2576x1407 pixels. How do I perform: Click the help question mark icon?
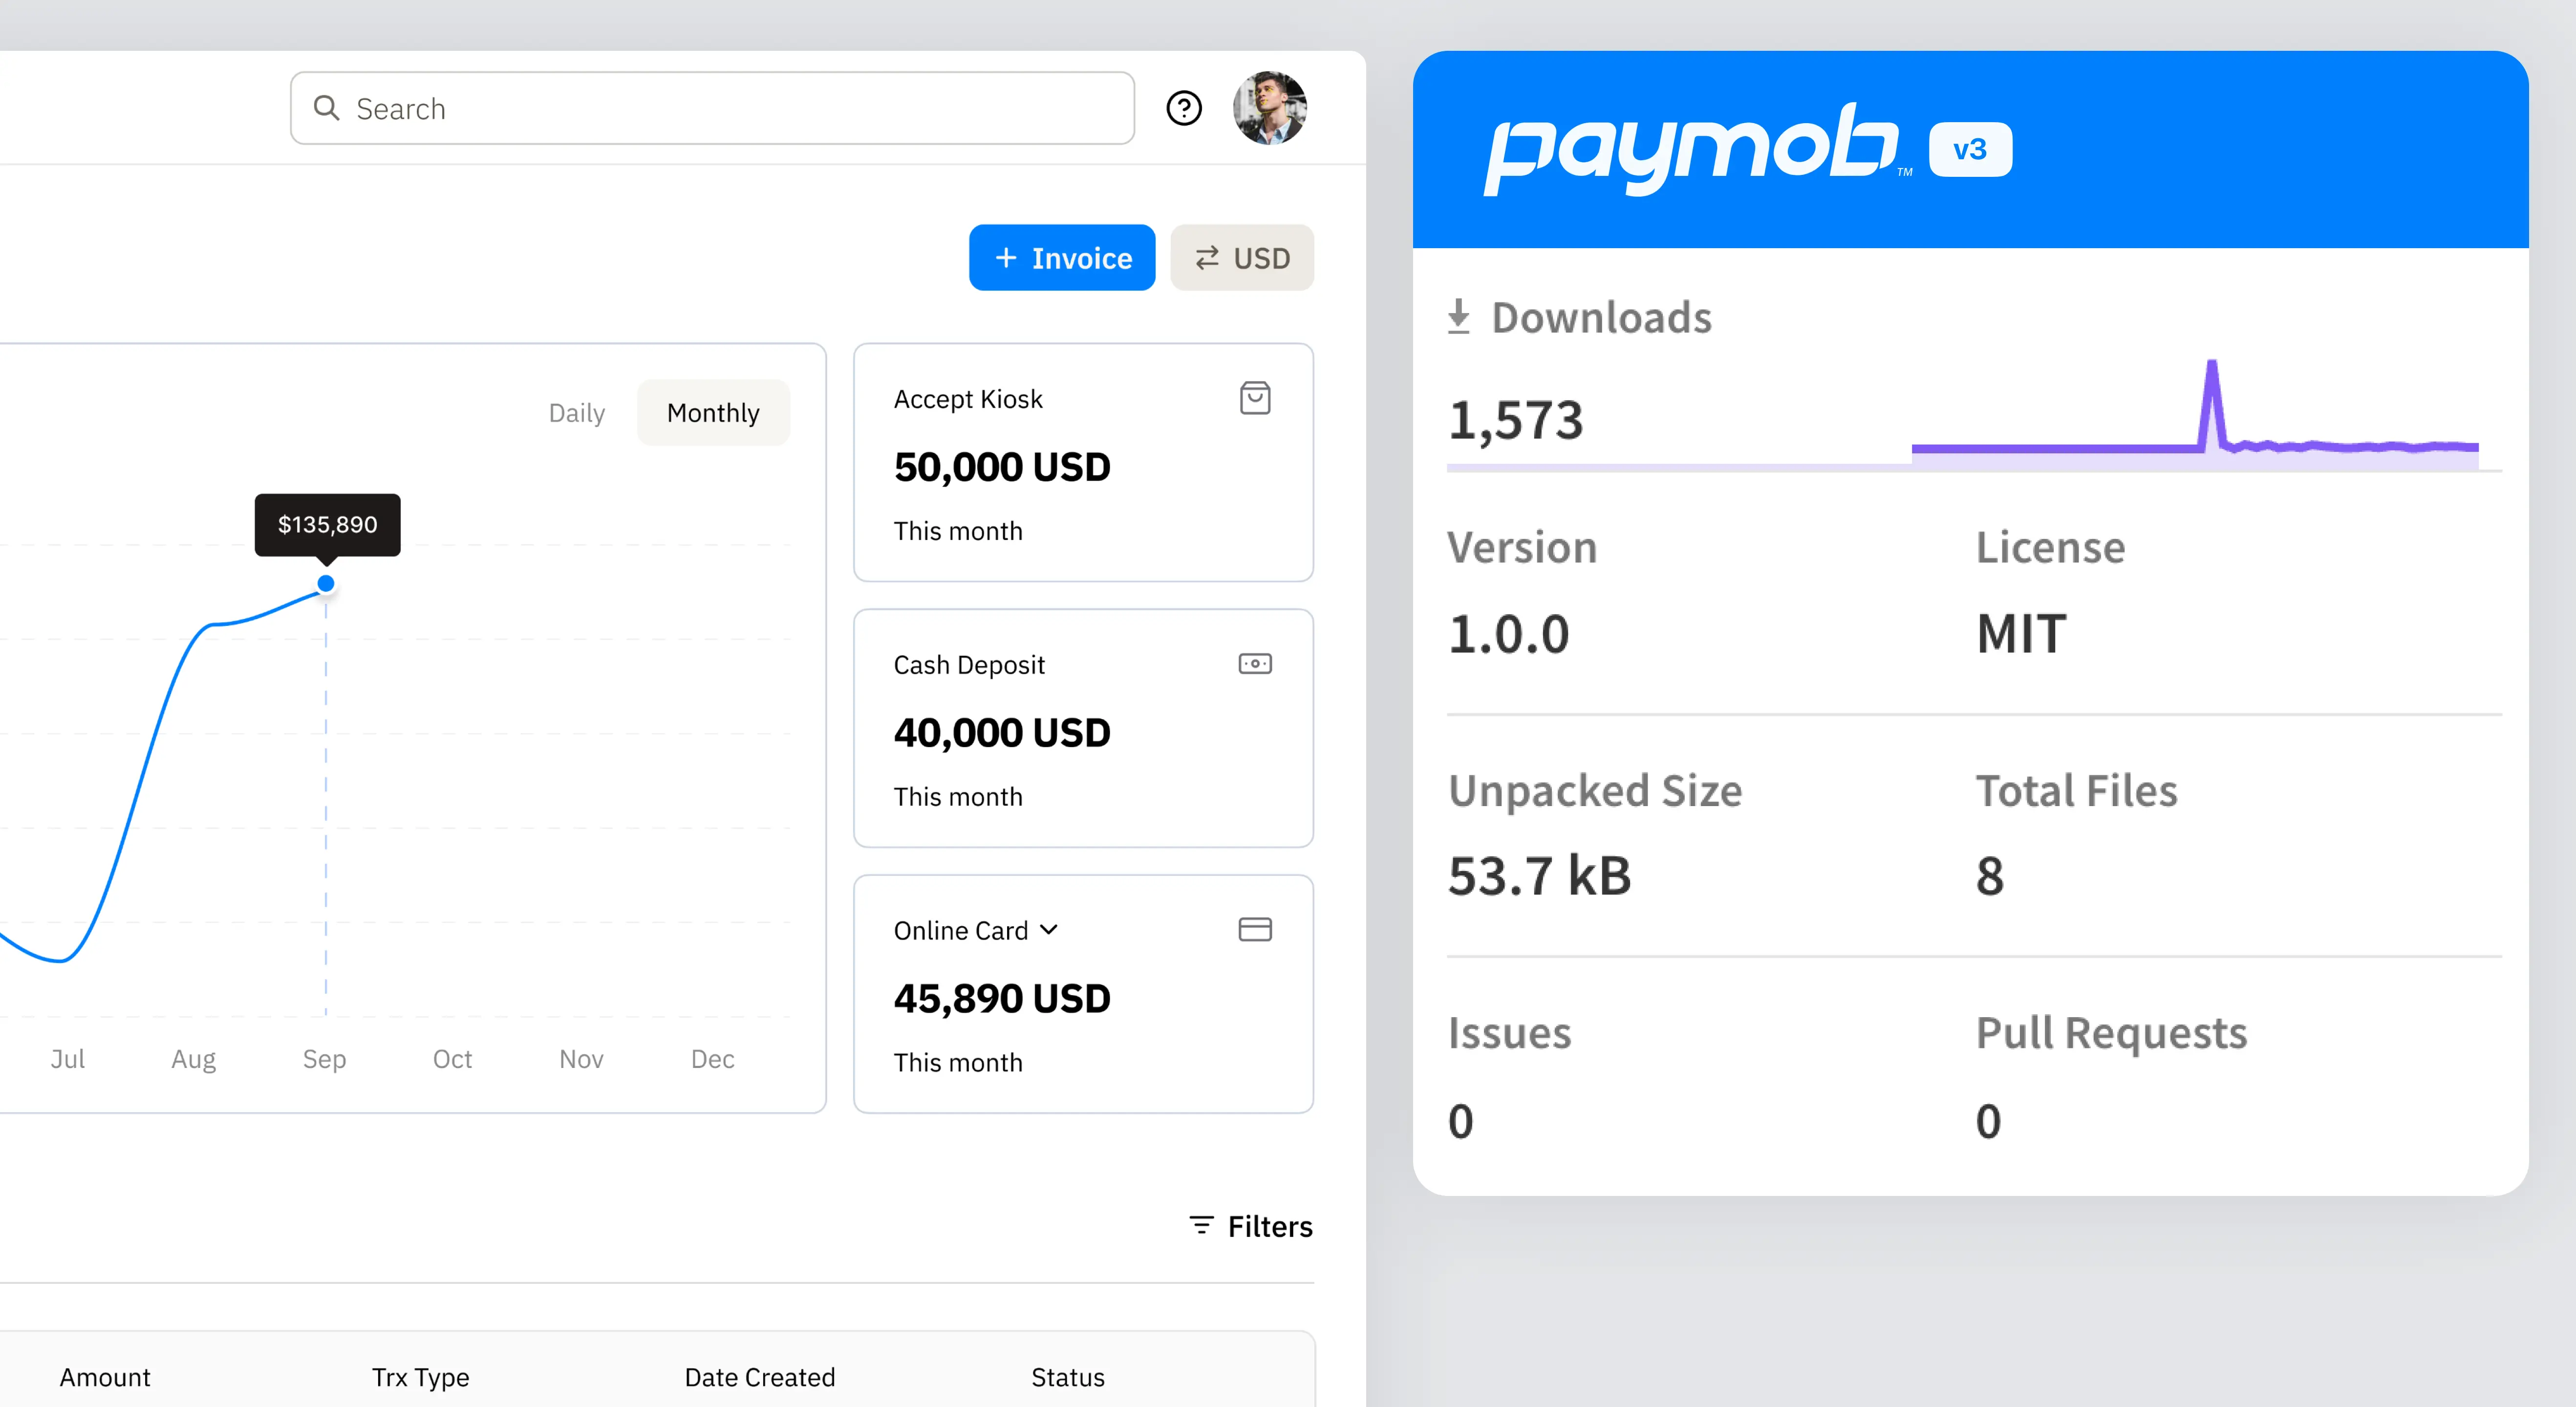[1184, 108]
